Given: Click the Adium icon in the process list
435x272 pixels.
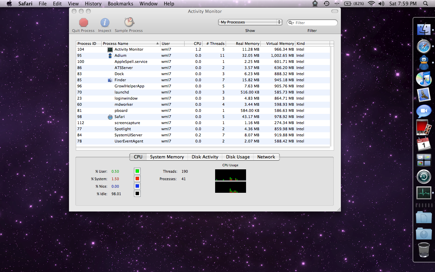Looking at the screenshot, I should point(110,55).
